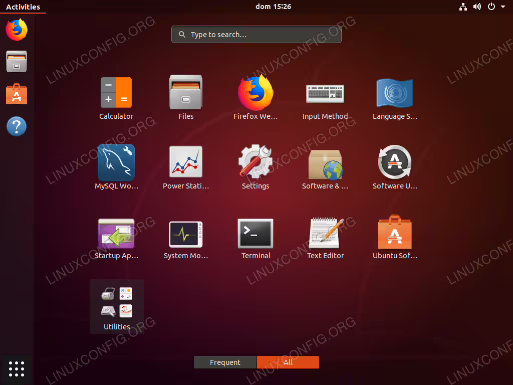Switch to the Frequent apps tab
This screenshot has height=385, width=513.
225,362
